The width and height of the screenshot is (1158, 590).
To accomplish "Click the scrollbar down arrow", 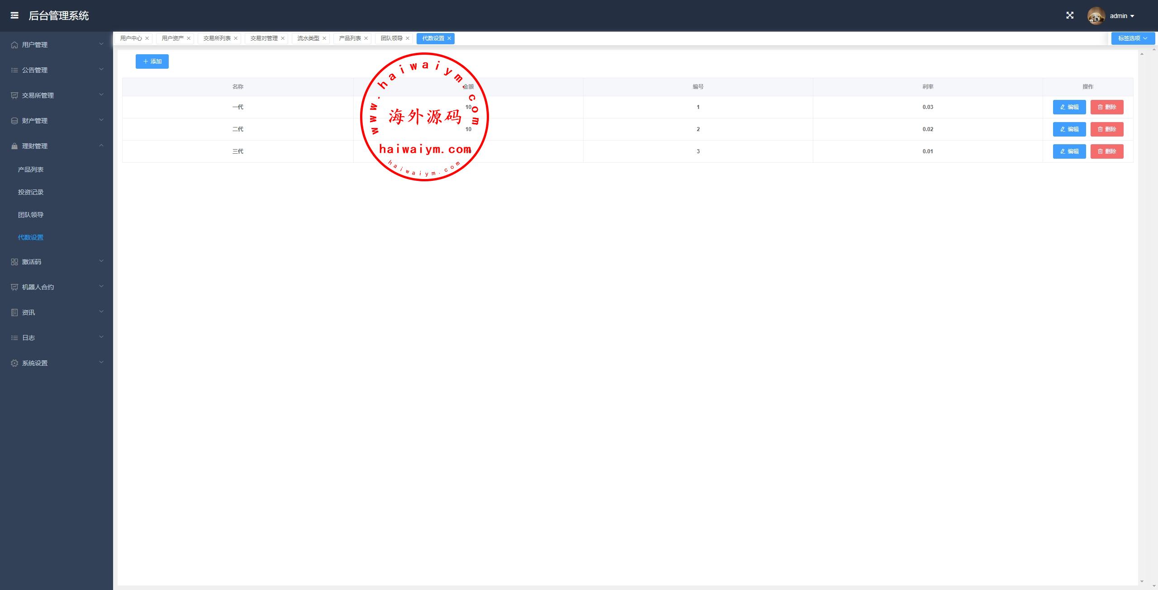I will point(1142,581).
